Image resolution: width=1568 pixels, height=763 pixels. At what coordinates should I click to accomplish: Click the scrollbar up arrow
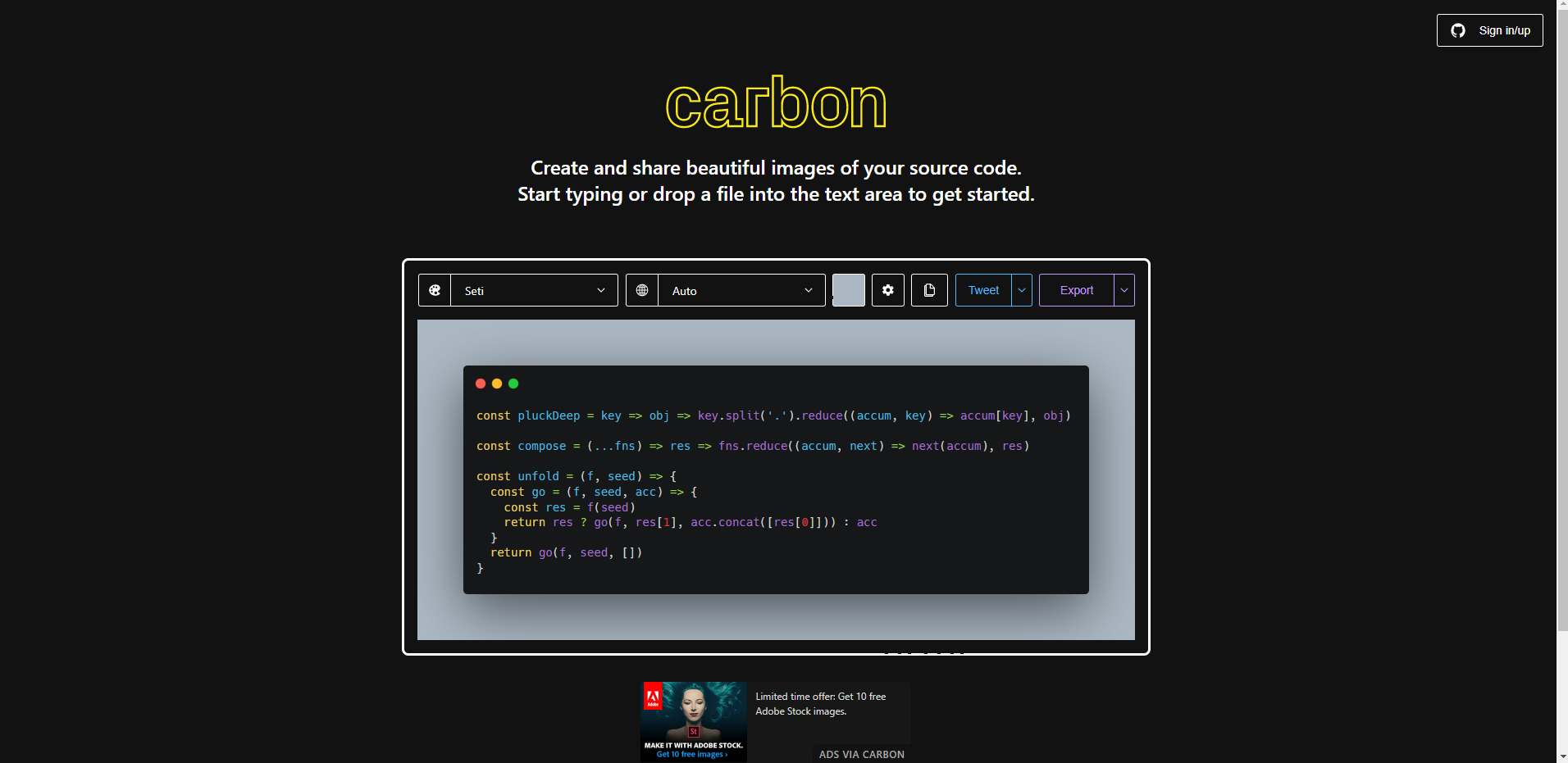point(1562,6)
